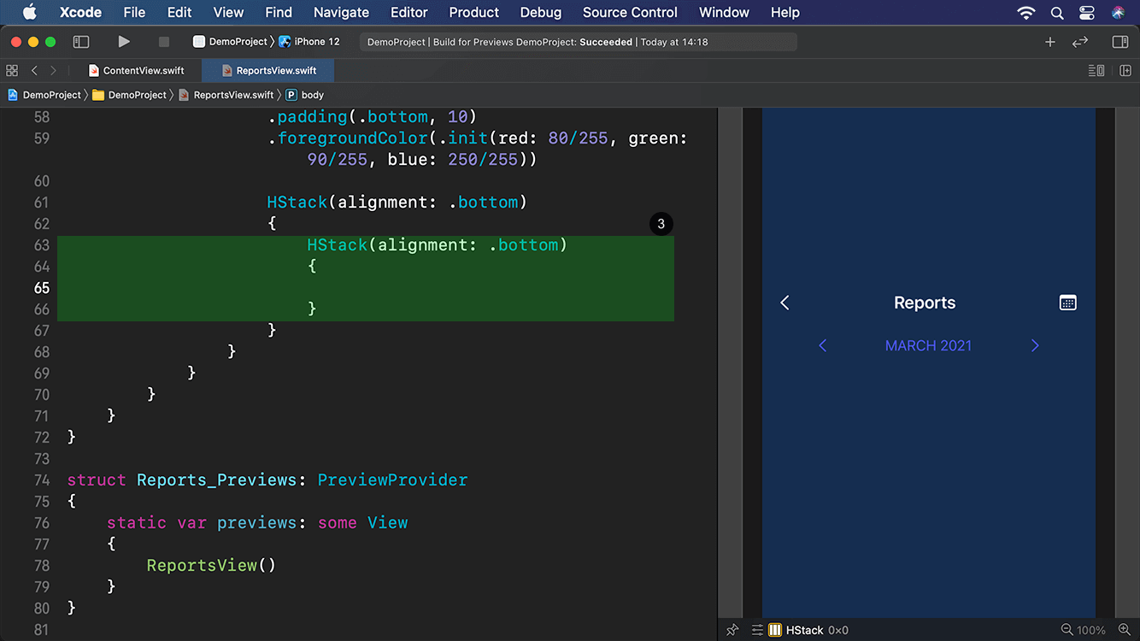Open the Edit menu
The width and height of the screenshot is (1140, 641).
coord(179,12)
